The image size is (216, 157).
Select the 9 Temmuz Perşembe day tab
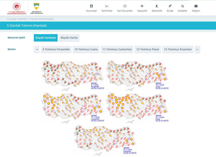coord(56,49)
